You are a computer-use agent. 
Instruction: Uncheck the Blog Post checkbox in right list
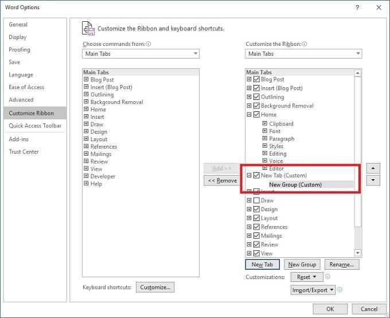pyautogui.click(x=256, y=79)
